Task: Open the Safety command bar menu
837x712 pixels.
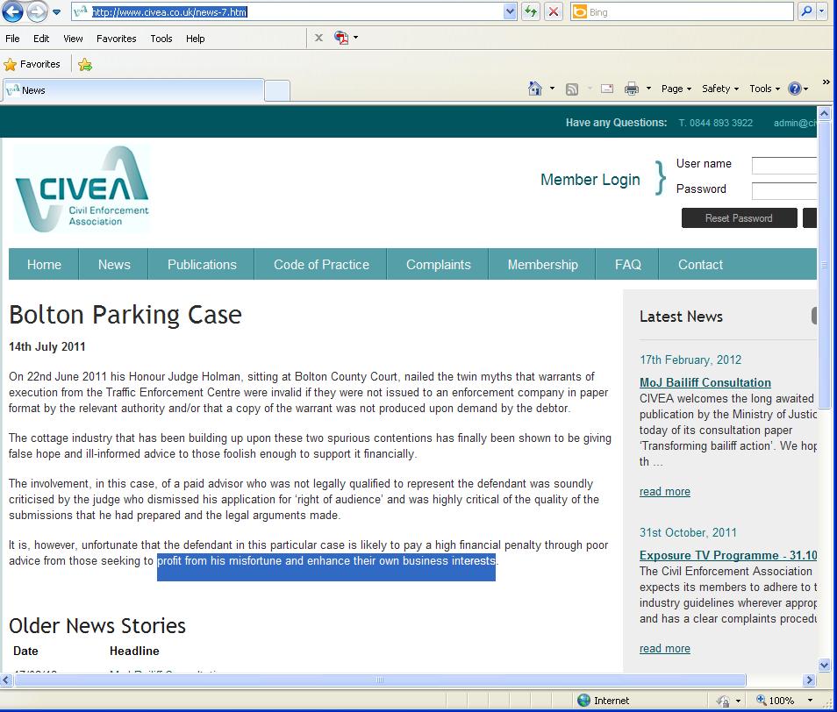Action: point(720,89)
